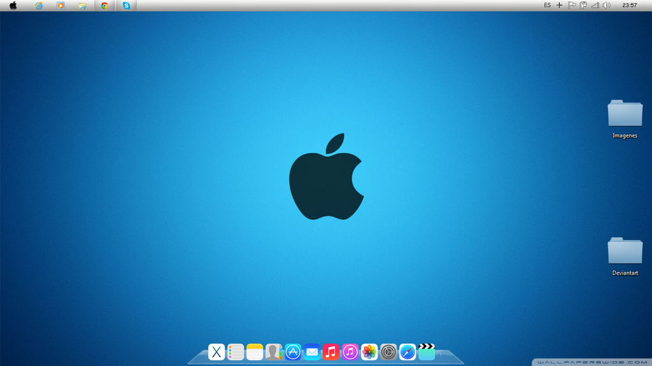This screenshot has width=652, height=366.
Task: Launch the App Store from the dock
Action: [x=293, y=352]
